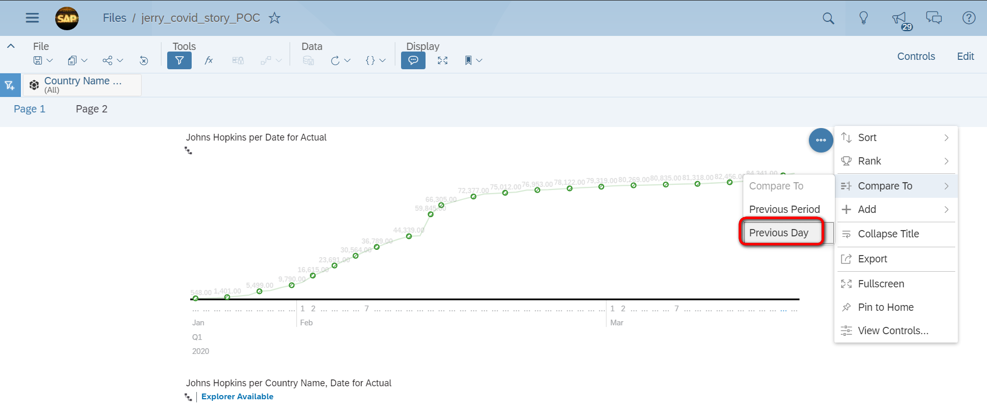Toggle the story filter tool button

(x=179, y=60)
